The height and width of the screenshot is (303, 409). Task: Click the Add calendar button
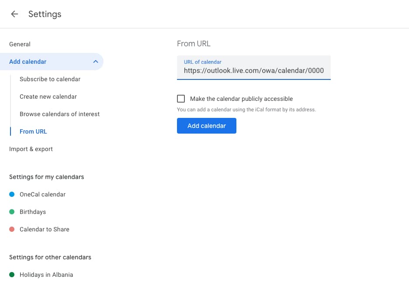coord(206,125)
